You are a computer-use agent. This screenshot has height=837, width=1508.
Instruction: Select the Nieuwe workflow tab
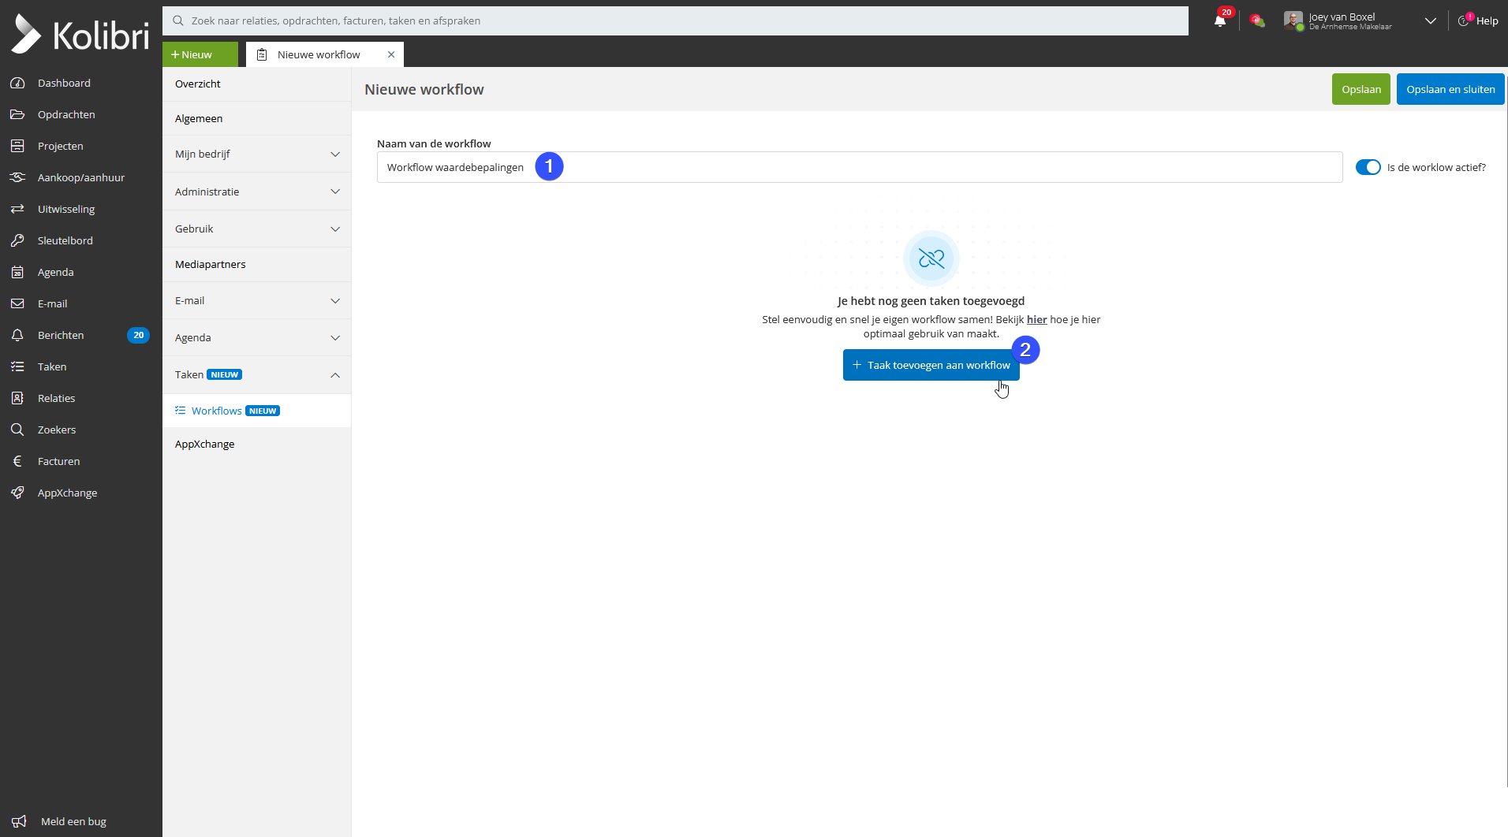pos(319,54)
